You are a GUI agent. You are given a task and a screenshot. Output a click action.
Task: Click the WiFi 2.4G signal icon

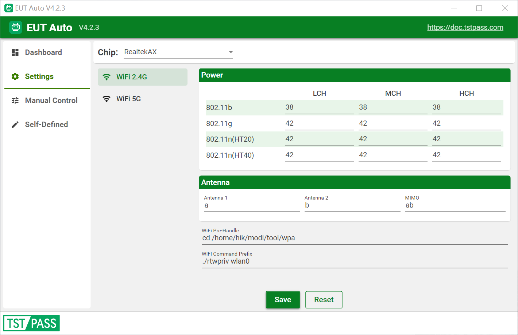tap(107, 77)
